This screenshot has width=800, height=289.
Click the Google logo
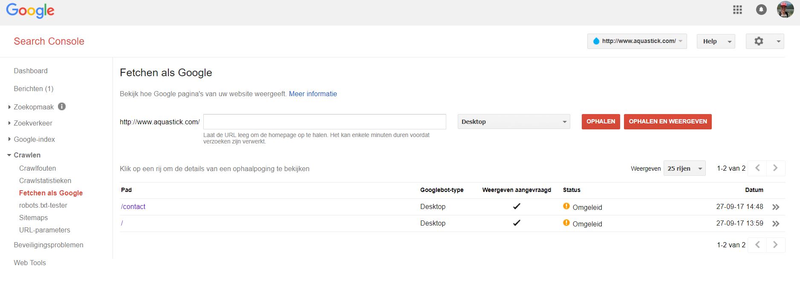(x=30, y=11)
